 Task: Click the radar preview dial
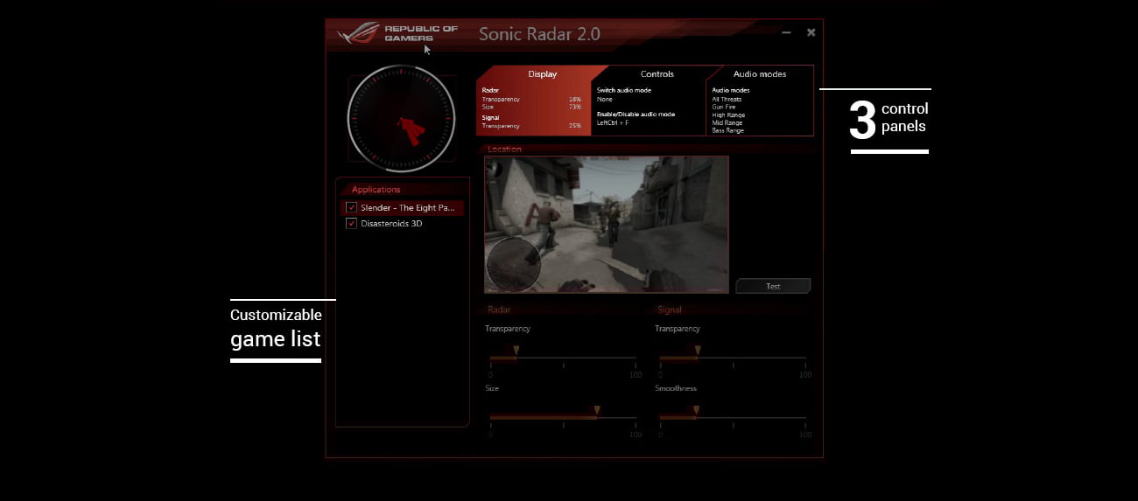pos(401,117)
